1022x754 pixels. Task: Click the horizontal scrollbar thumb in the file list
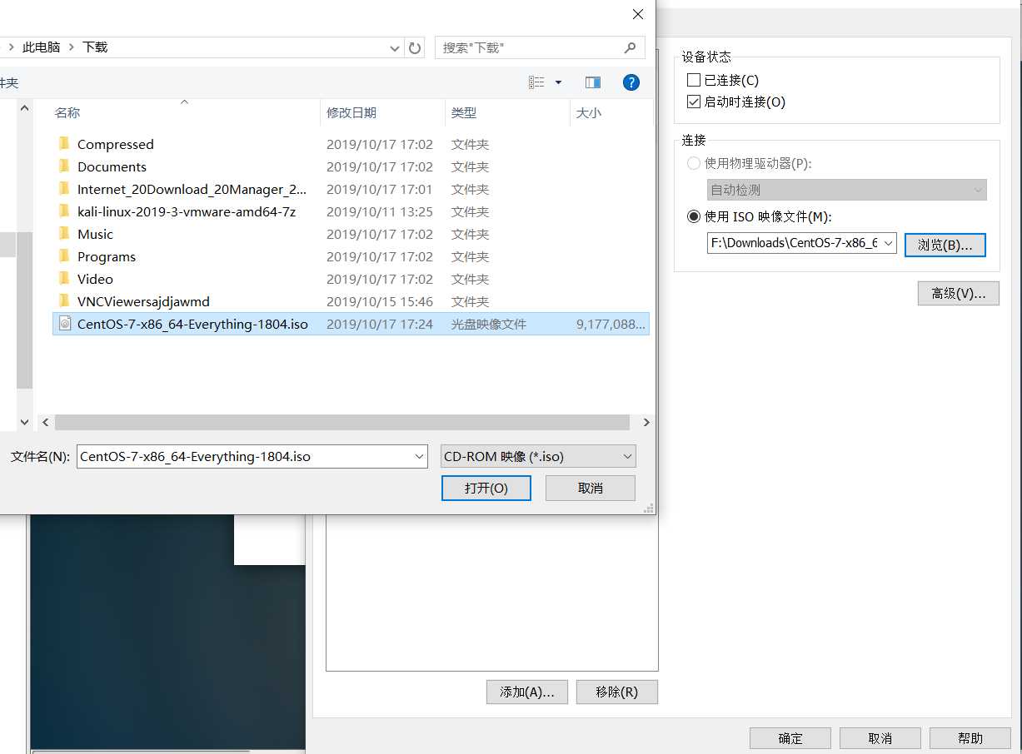tap(342, 423)
